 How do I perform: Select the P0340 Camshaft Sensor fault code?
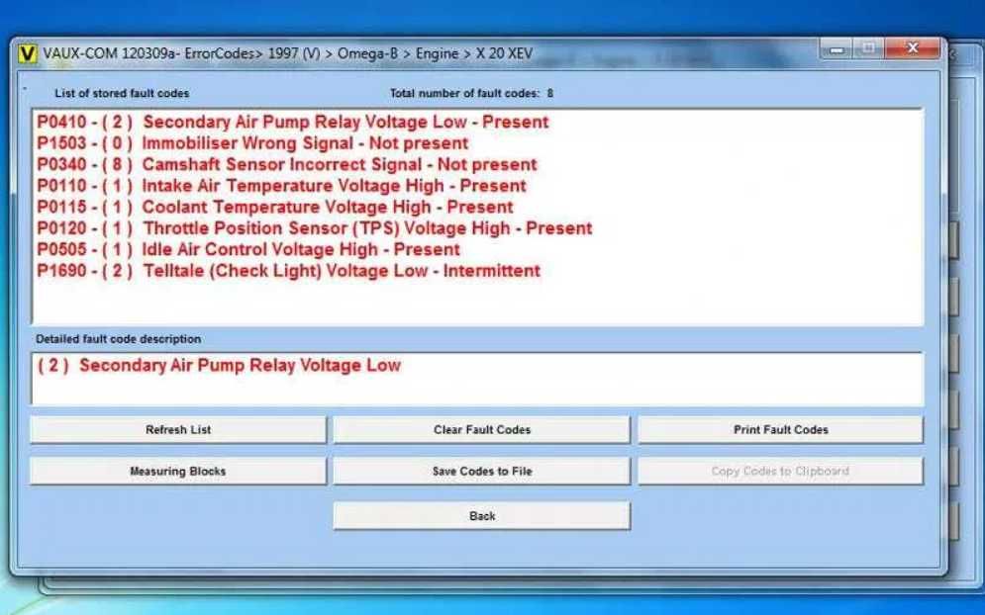287,164
